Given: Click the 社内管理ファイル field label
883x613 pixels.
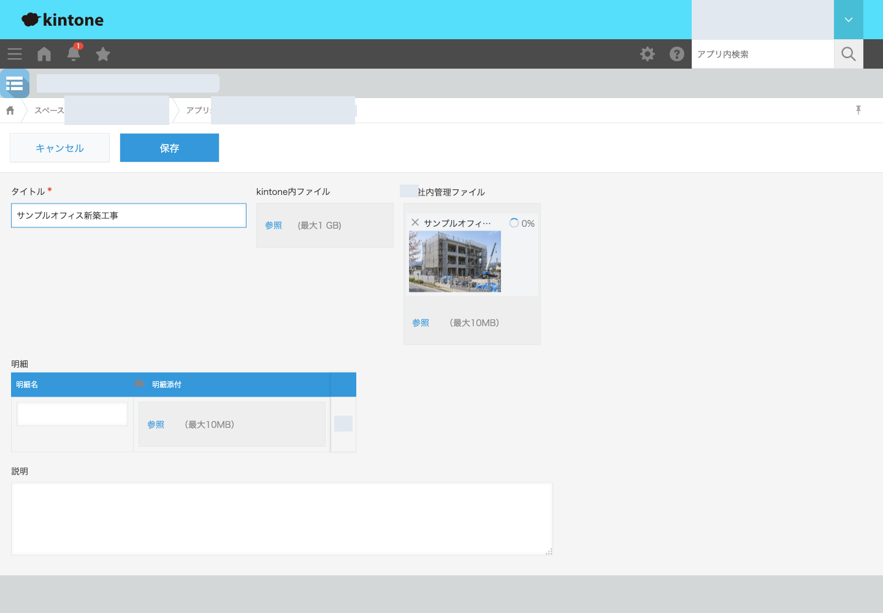Looking at the screenshot, I should [451, 192].
